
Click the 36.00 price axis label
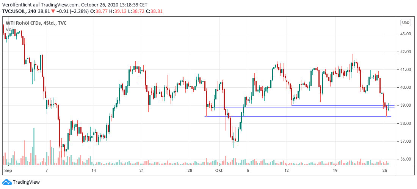tap(406, 159)
